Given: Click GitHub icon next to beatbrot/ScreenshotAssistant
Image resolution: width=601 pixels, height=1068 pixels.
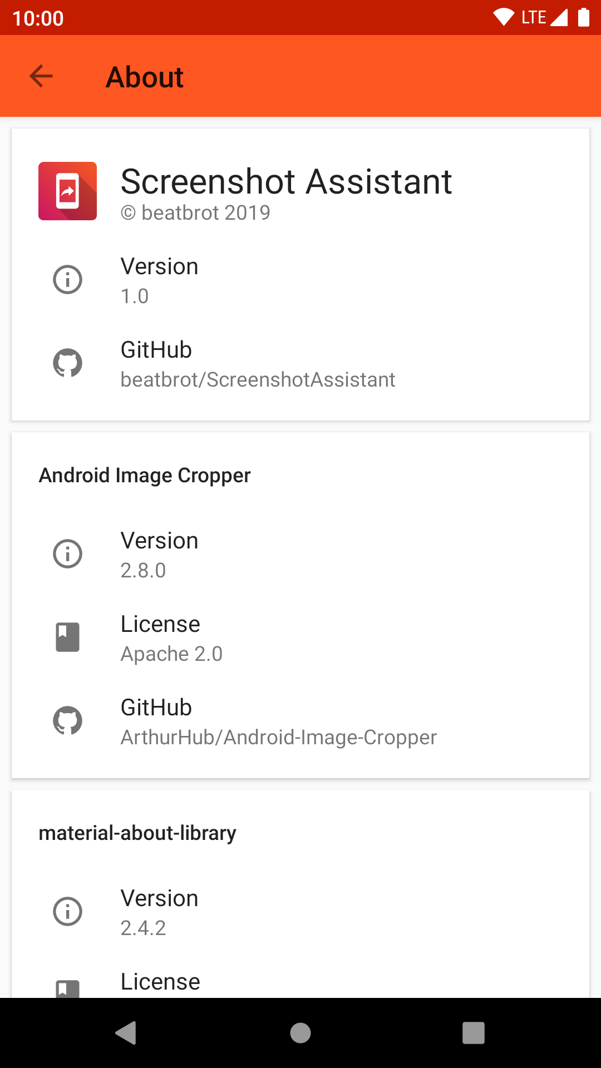Looking at the screenshot, I should point(67,363).
